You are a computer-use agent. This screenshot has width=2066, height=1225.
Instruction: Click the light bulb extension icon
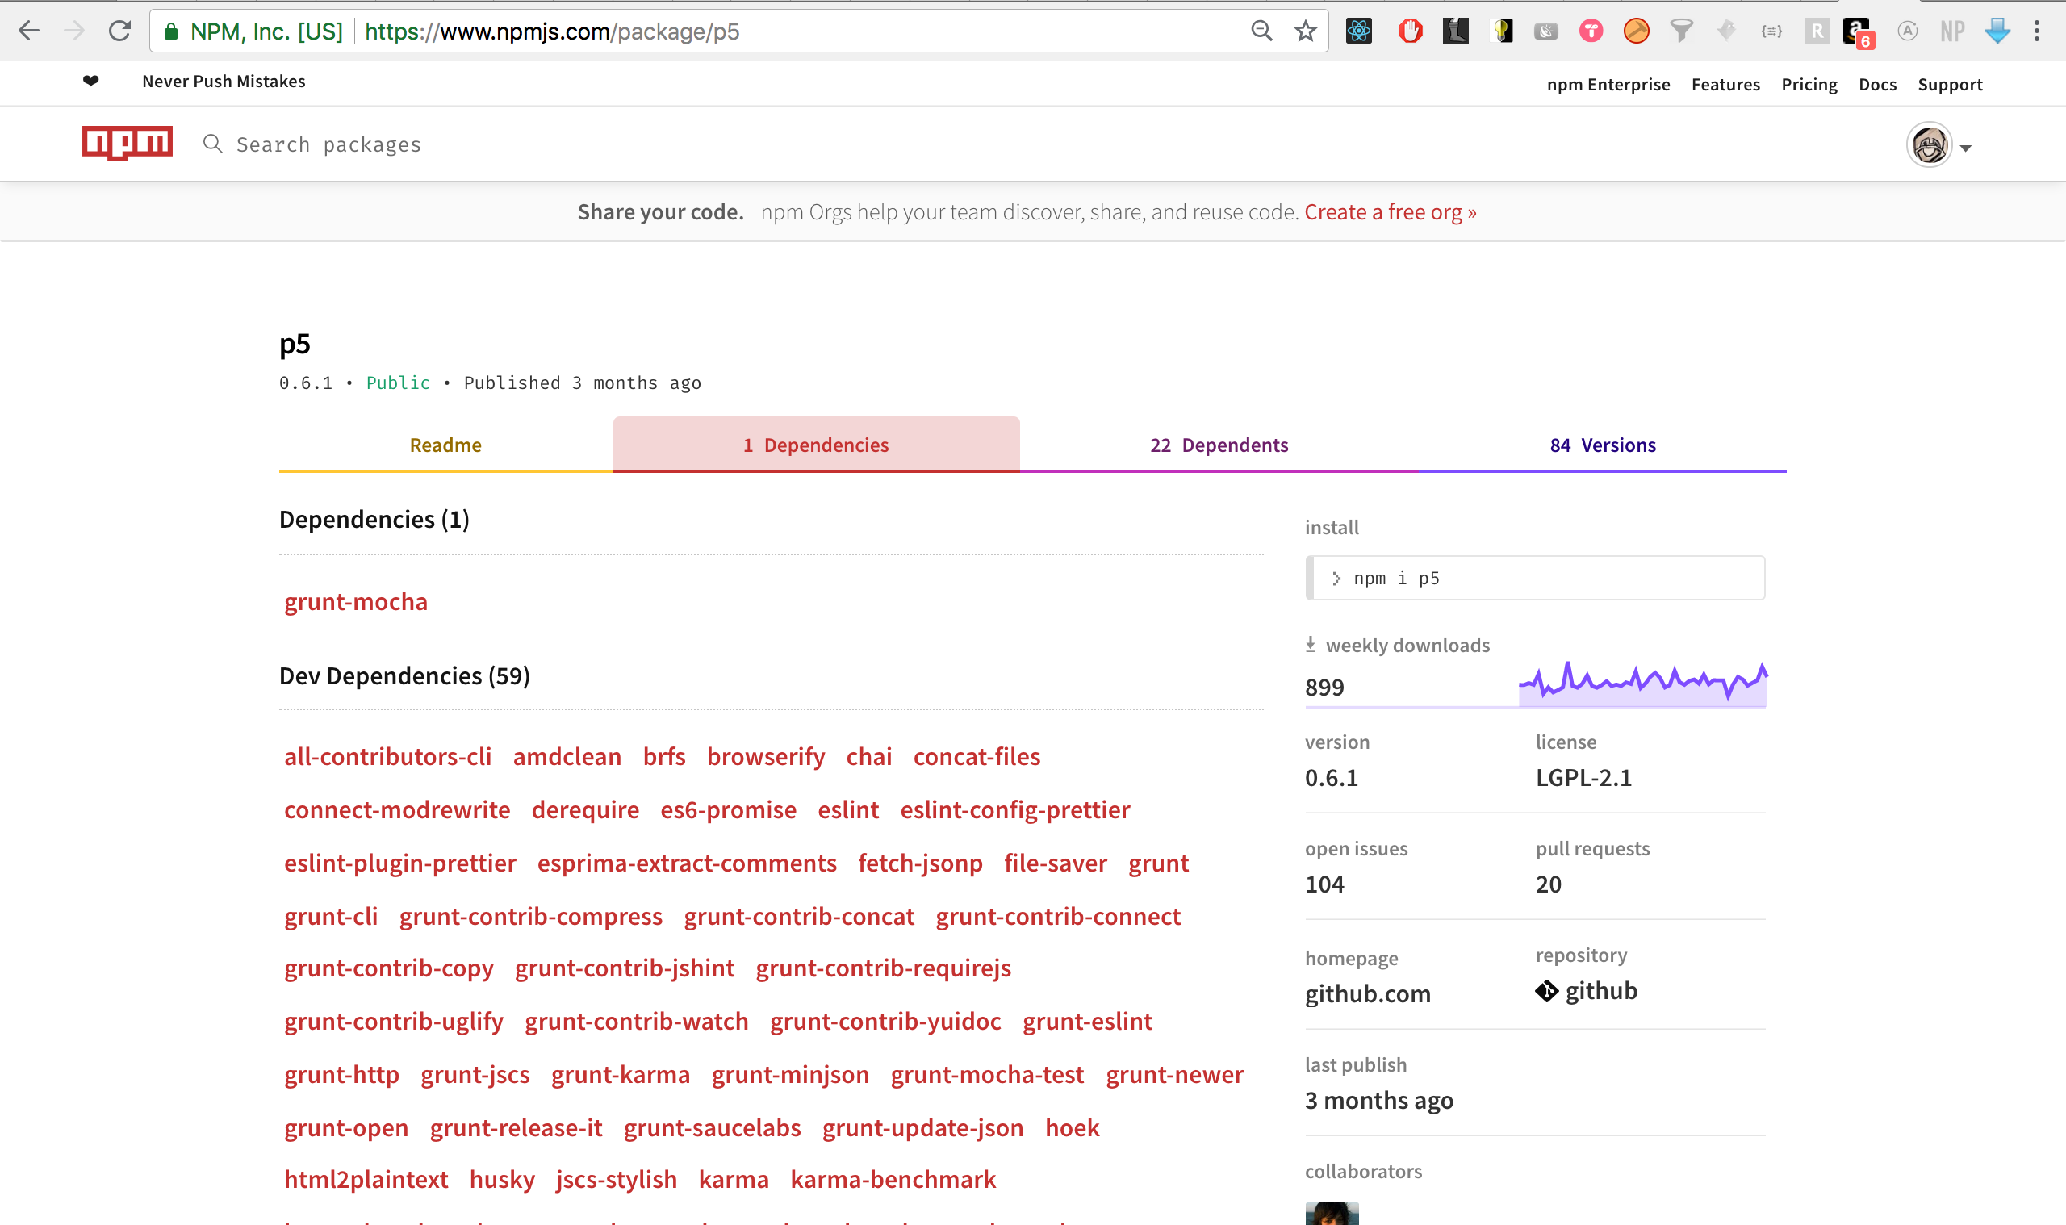tap(1502, 31)
